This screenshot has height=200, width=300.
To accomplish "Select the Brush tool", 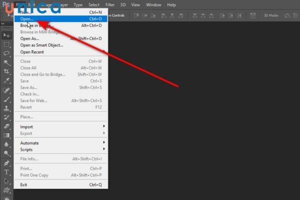I will coord(6,99).
